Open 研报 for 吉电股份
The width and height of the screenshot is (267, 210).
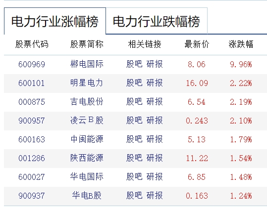(155, 102)
